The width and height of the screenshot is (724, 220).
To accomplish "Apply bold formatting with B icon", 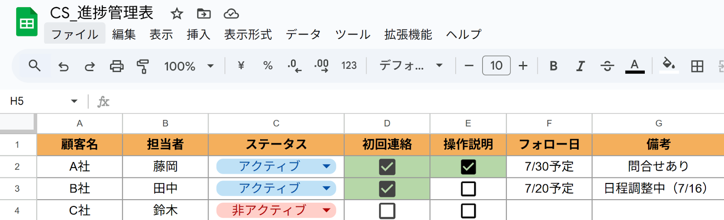I will coord(553,66).
